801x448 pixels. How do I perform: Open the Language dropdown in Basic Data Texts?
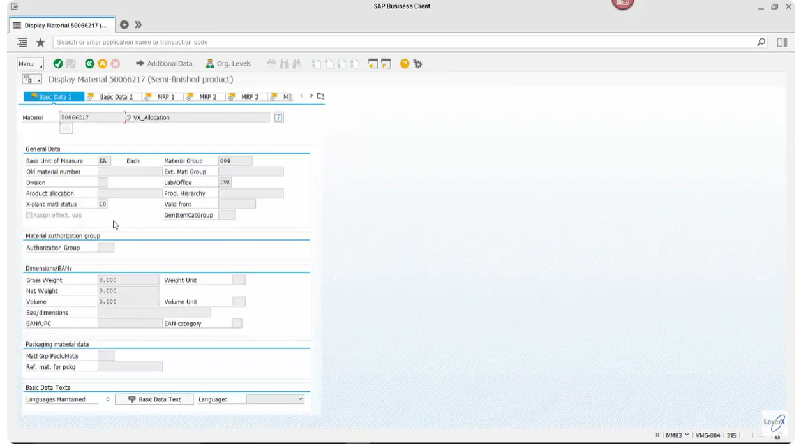[x=299, y=399]
